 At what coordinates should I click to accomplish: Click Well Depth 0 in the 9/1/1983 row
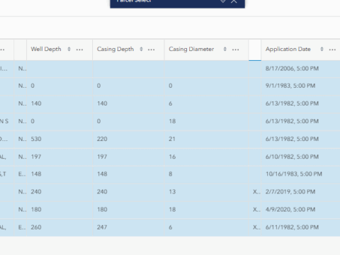[33, 86]
